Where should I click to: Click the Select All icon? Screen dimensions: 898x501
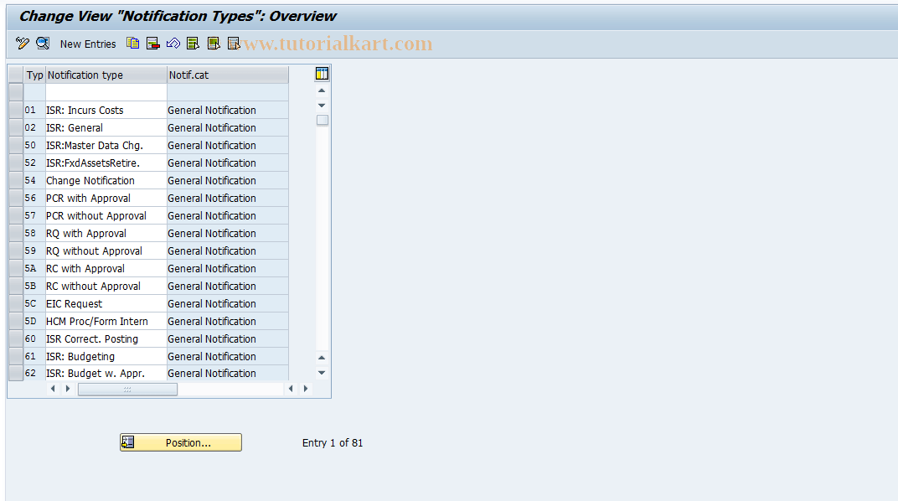pos(193,44)
